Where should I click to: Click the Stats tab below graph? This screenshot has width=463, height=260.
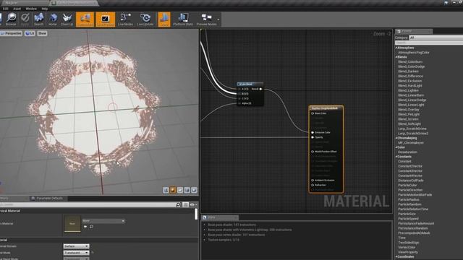pos(220,217)
